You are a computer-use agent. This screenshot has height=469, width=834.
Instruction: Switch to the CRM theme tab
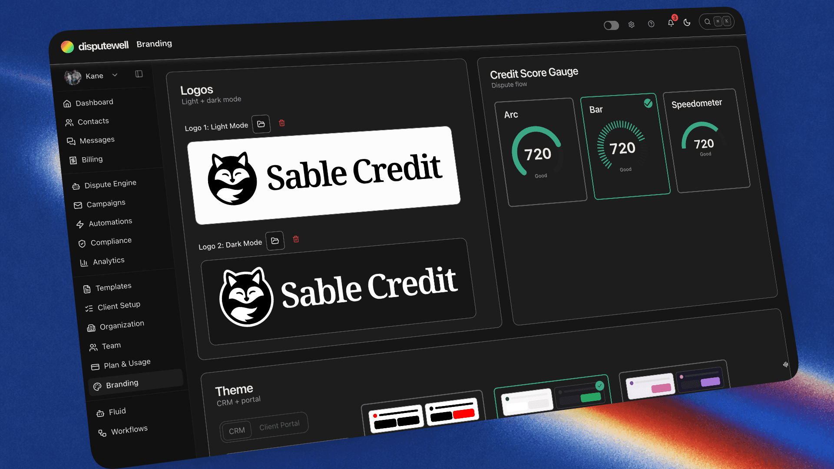(237, 431)
